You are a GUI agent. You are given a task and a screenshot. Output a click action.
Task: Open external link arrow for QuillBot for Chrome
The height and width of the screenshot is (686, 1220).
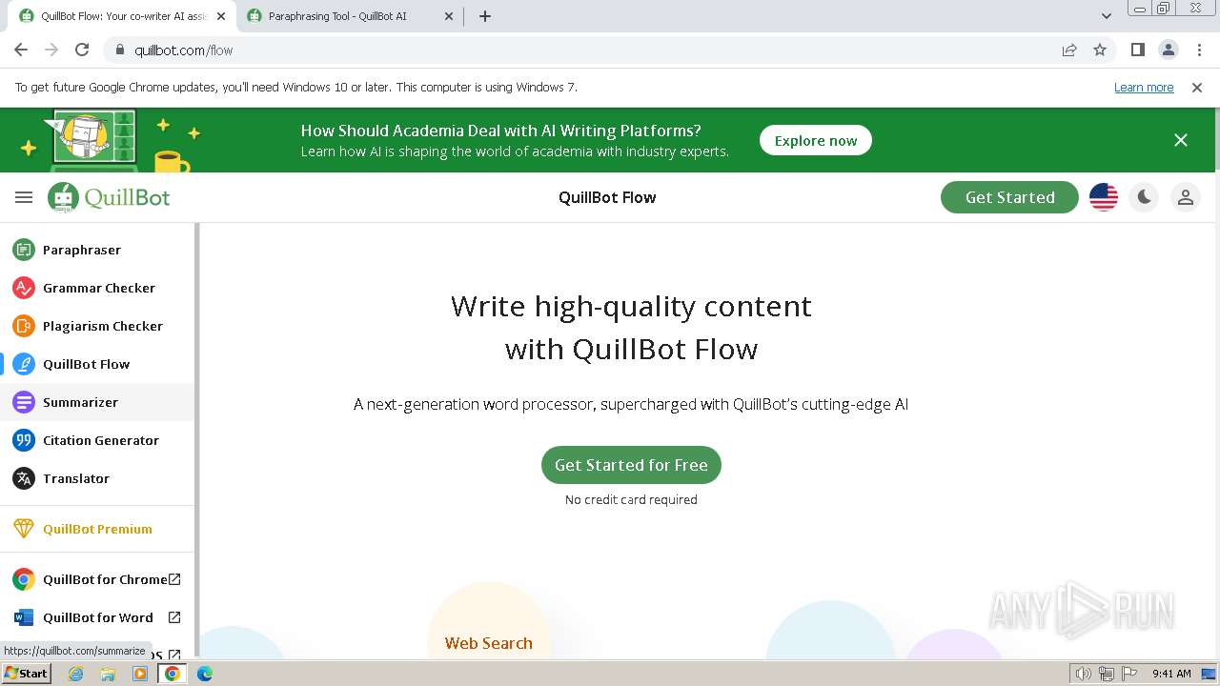174,579
